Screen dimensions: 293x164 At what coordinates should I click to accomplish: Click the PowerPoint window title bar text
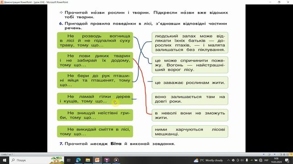click(x=36, y=2)
